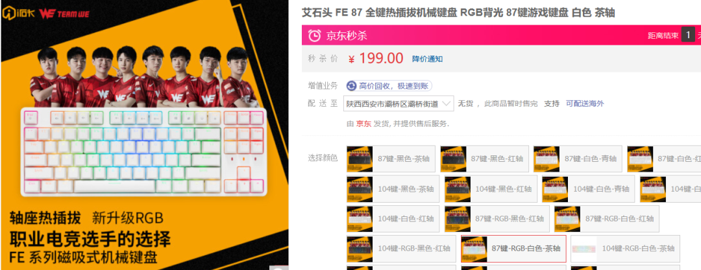The image size is (701, 270).
Task: Select currently highlighted 87键-RGB-白色-茶轴 option
Action: tap(513, 249)
